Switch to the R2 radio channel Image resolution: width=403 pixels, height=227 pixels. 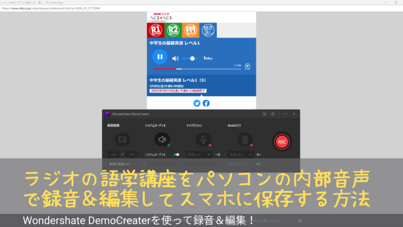point(173,30)
